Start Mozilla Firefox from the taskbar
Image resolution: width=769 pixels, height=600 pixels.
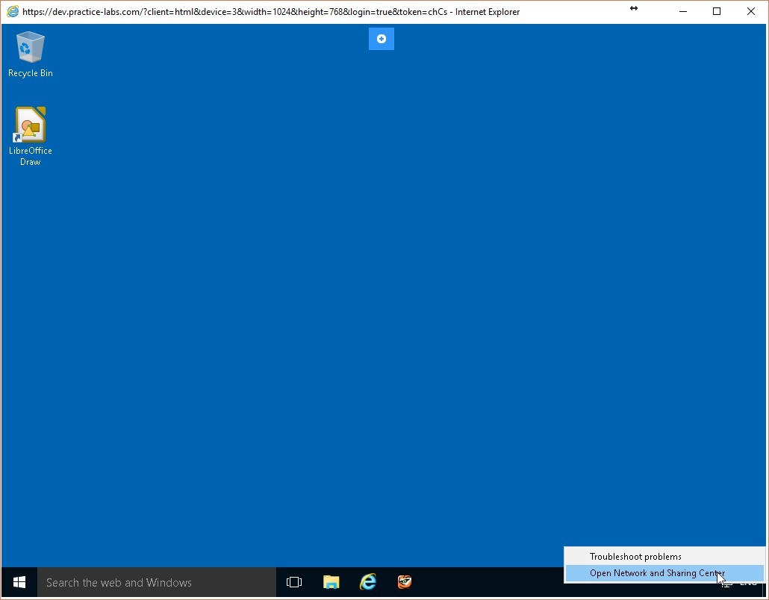[405, 582]
